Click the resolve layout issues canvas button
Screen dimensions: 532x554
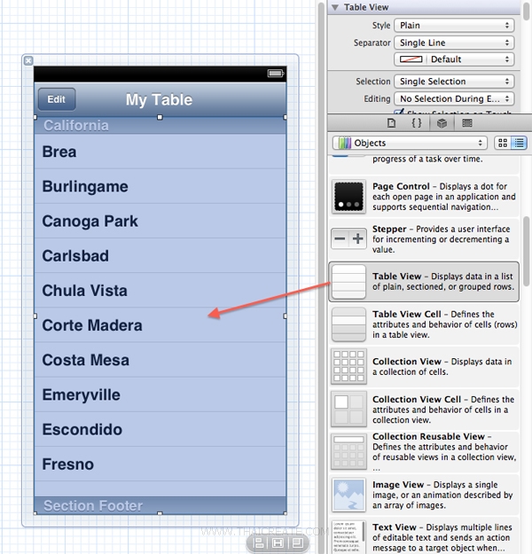(x=297, y=542)
